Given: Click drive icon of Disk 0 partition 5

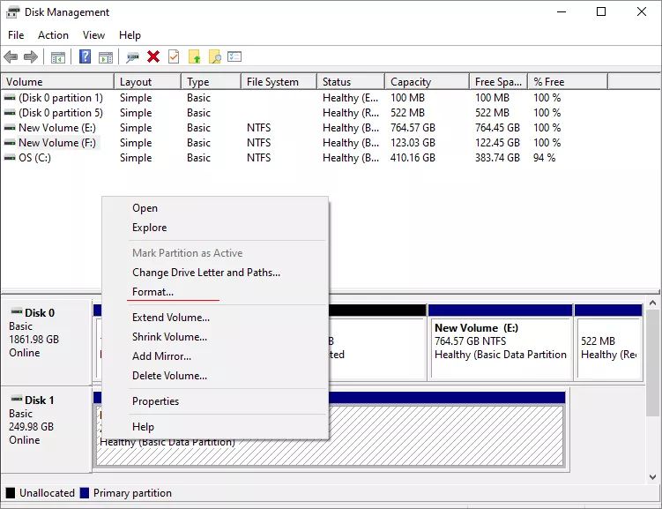Looking at the screenshot, I should click(10, 113).
